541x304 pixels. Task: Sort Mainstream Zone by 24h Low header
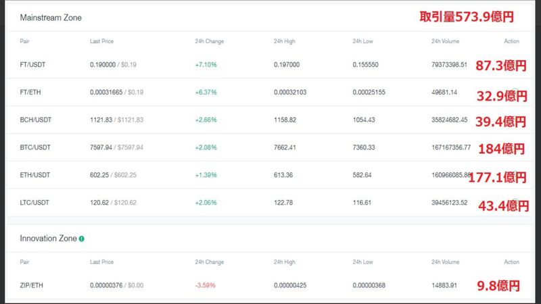pos(362,41)
